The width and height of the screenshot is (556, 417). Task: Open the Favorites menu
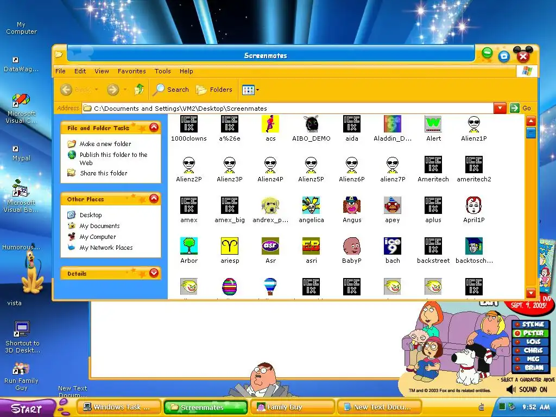click(x=131, y=71)
